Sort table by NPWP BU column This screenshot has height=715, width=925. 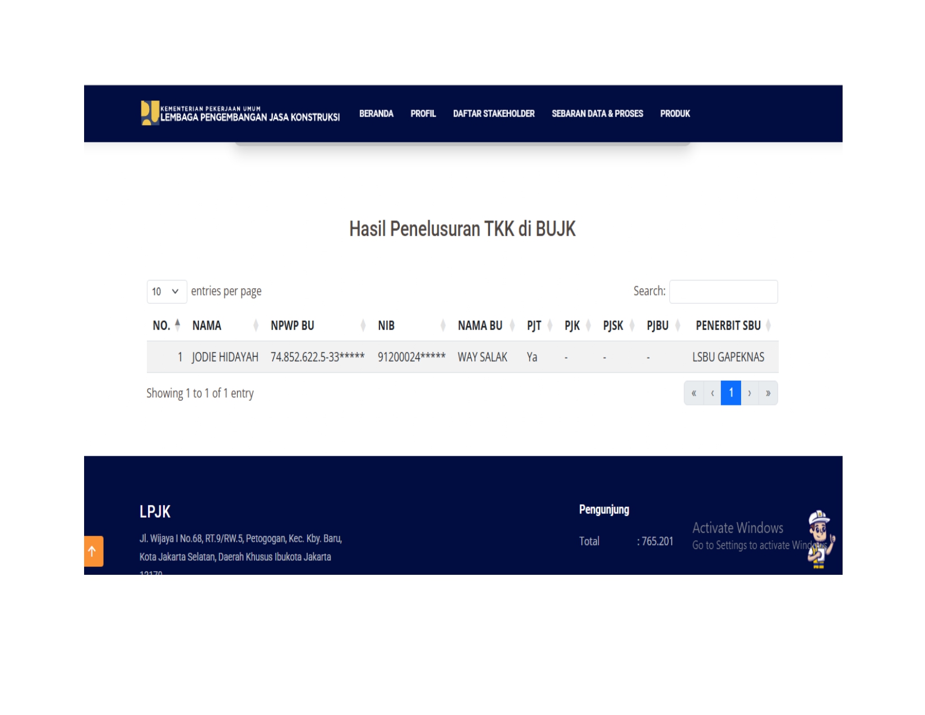click(363, 325)
